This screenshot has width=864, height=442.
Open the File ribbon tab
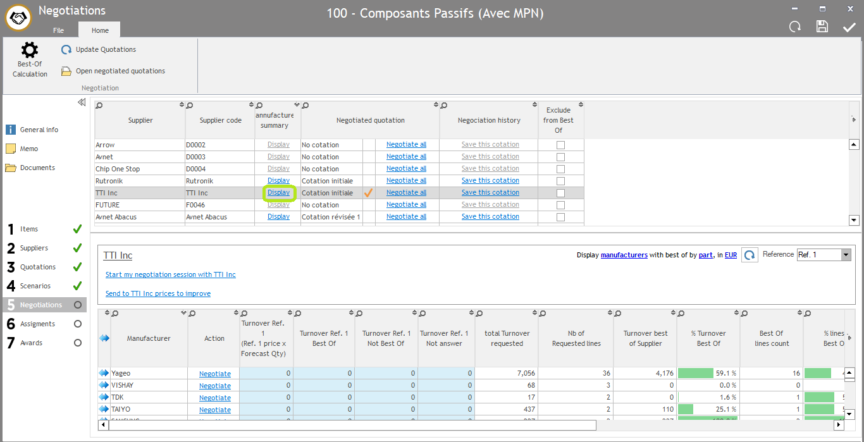58,30
